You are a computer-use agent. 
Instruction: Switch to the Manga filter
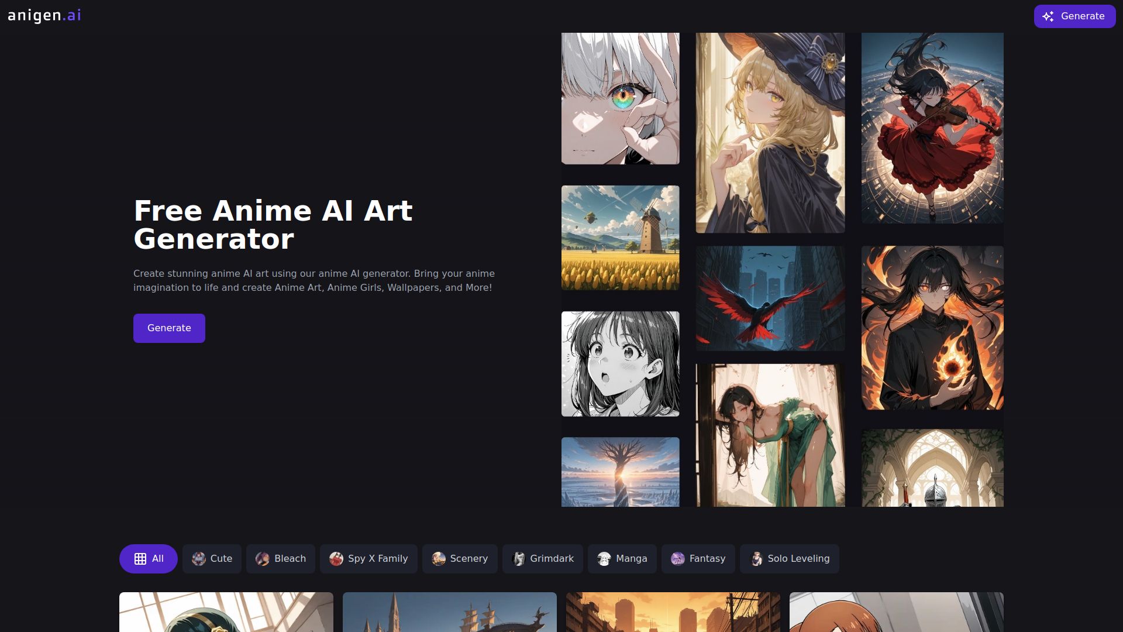click(x=622, y=558)
